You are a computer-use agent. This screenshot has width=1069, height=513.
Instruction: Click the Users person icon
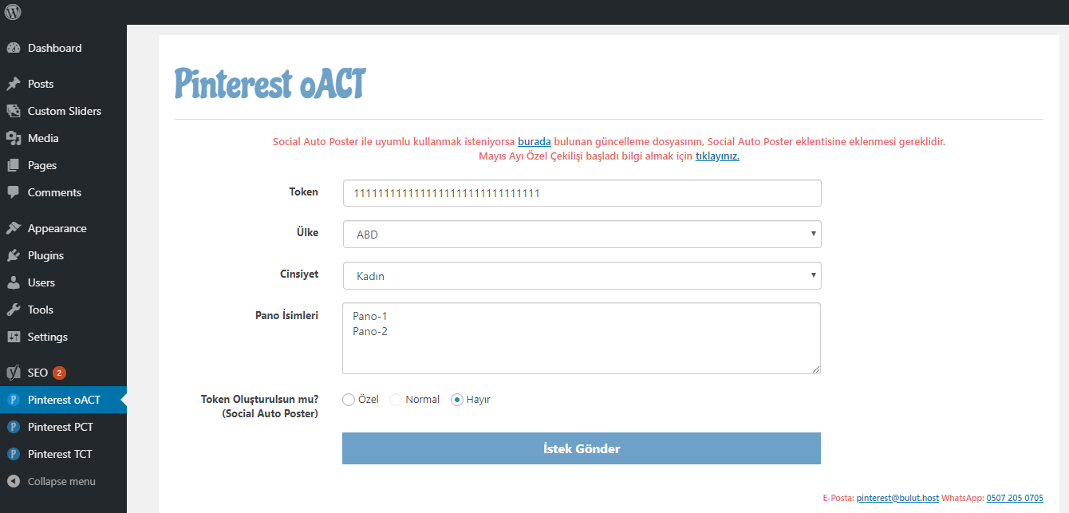click(x=13, y=282)
